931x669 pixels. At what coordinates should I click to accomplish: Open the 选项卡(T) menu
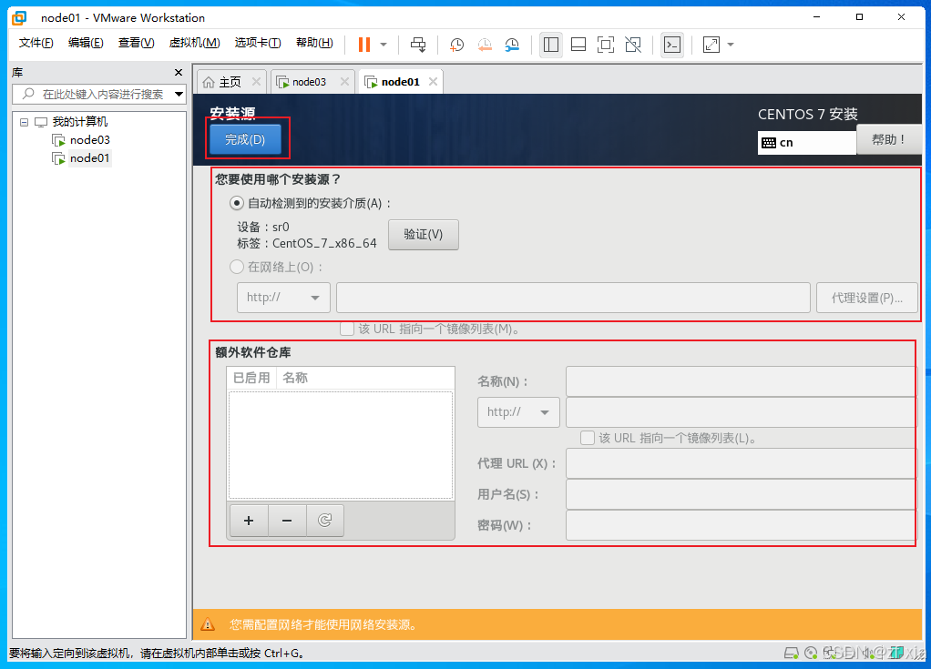coord(258,43)
